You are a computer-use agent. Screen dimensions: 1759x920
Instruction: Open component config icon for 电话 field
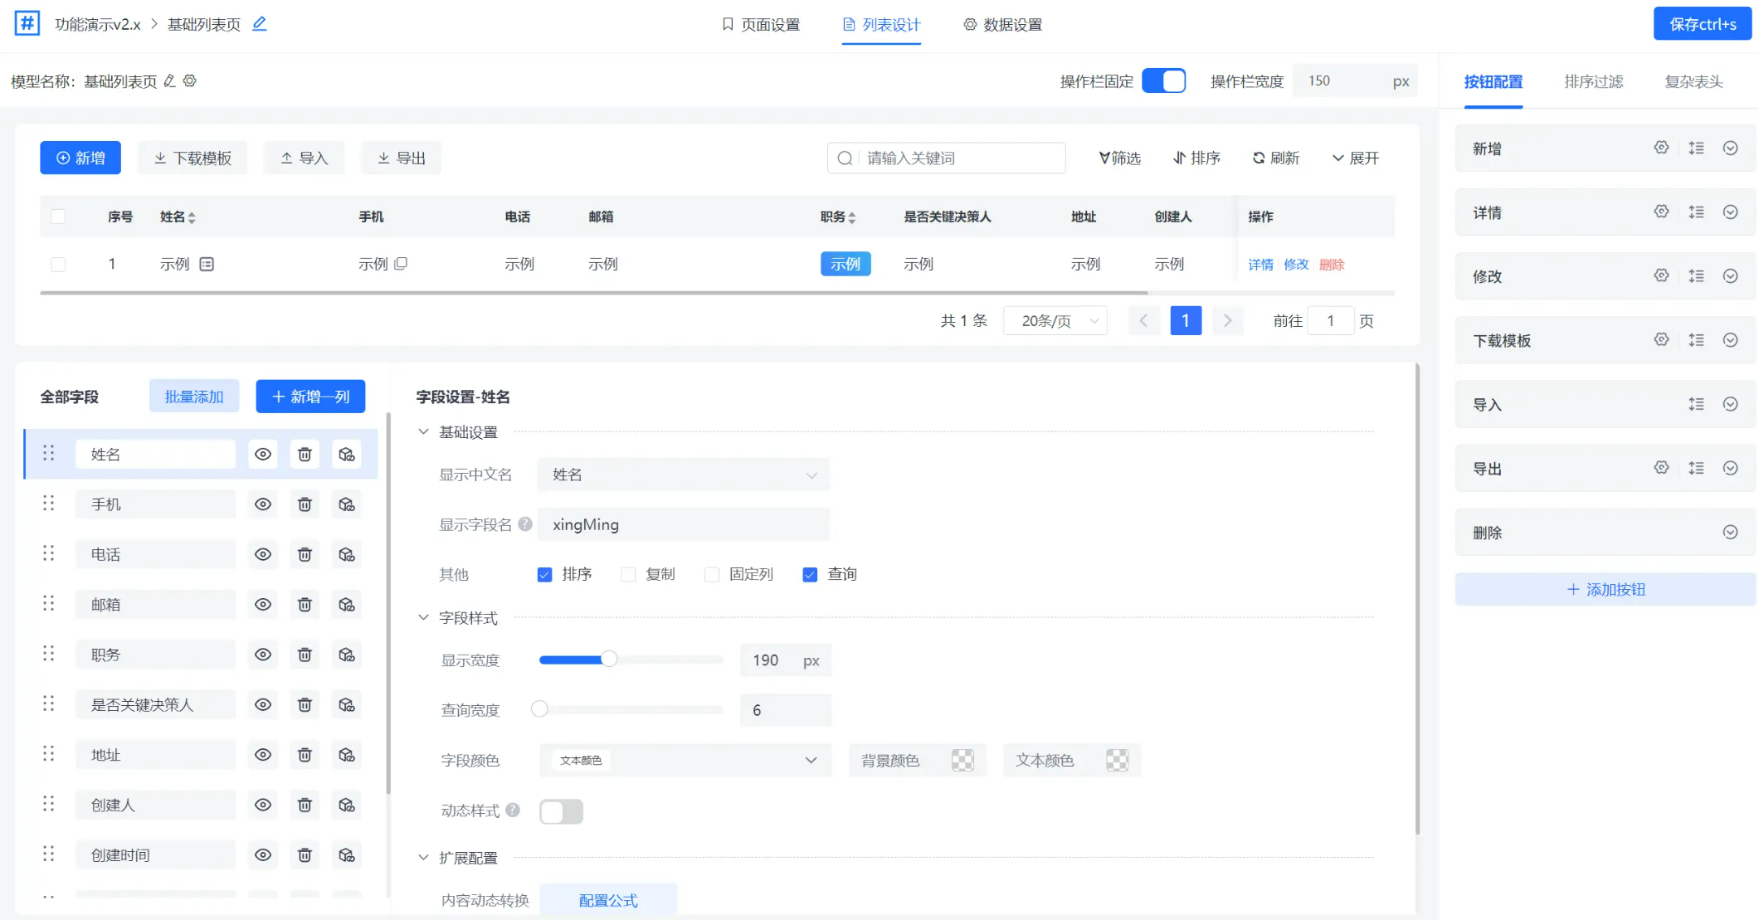(x=347, y=554)
